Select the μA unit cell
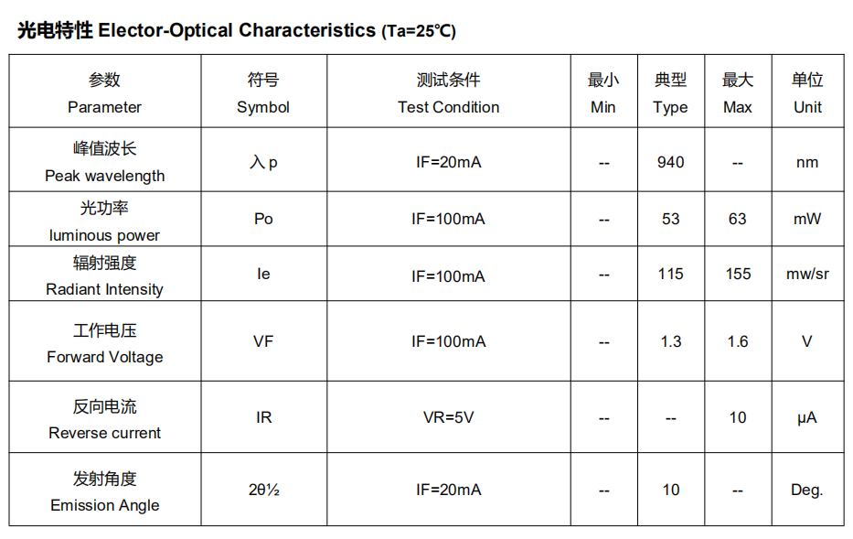Screen dimensions: 853x539 click(807, 417)
